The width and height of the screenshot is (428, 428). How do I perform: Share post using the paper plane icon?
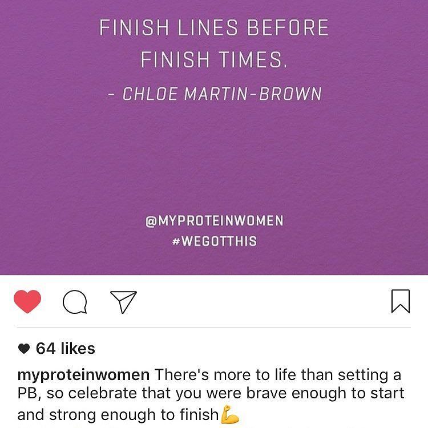point(123,302)
